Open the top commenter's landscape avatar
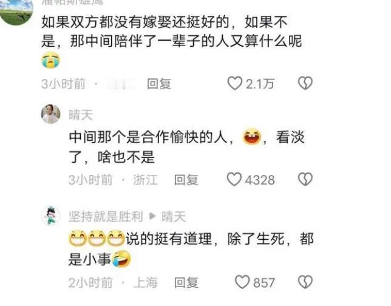 (16, 11)
